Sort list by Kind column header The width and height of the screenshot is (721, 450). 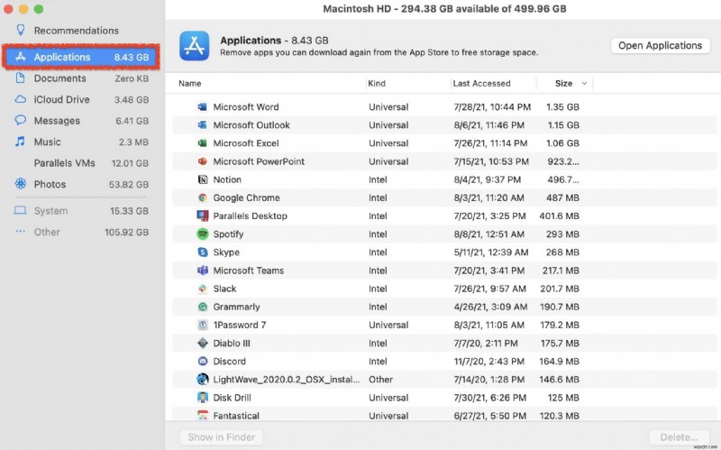click(x=377, y=83)
